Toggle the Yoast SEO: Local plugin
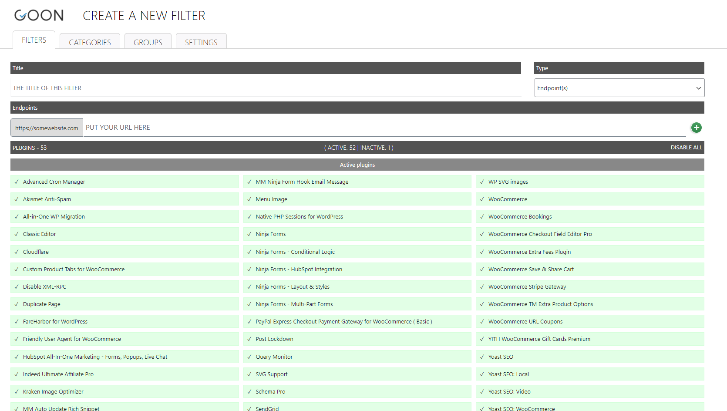 [590, 374]
